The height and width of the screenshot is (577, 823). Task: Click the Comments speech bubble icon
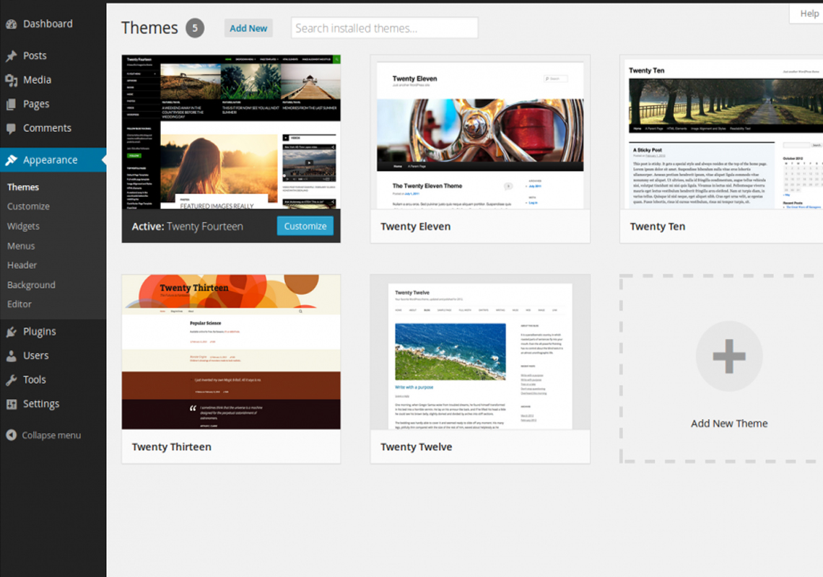tap(11, 128)
